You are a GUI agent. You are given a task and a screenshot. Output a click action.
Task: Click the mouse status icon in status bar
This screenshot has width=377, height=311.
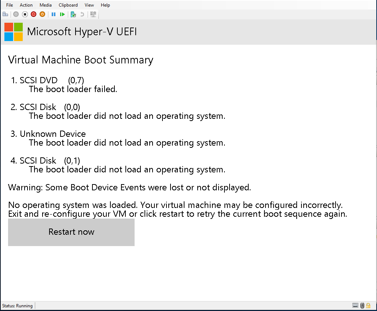(x=362, y=305)
